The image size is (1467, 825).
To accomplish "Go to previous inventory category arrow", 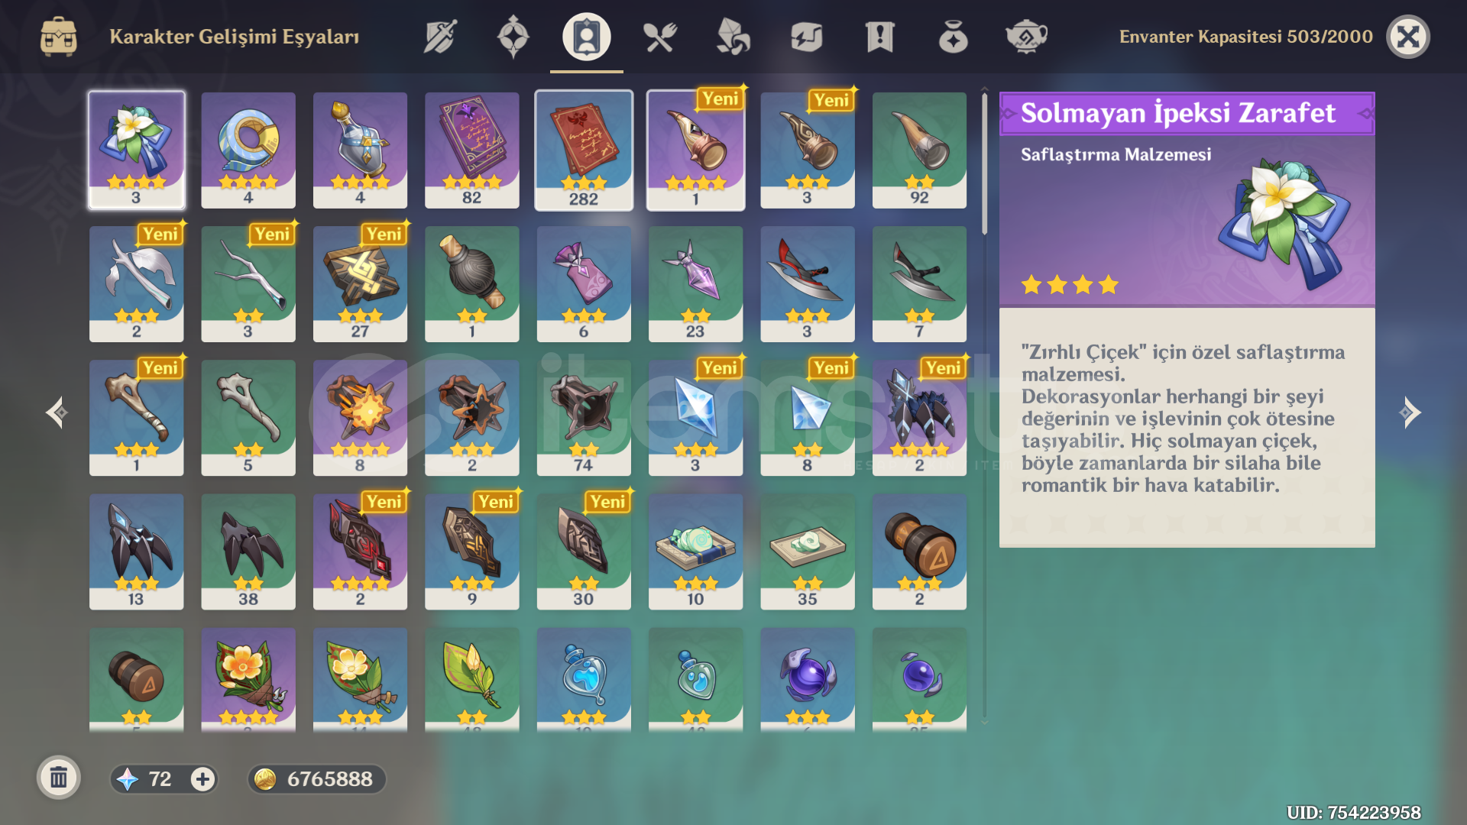I will pos(57,412).
